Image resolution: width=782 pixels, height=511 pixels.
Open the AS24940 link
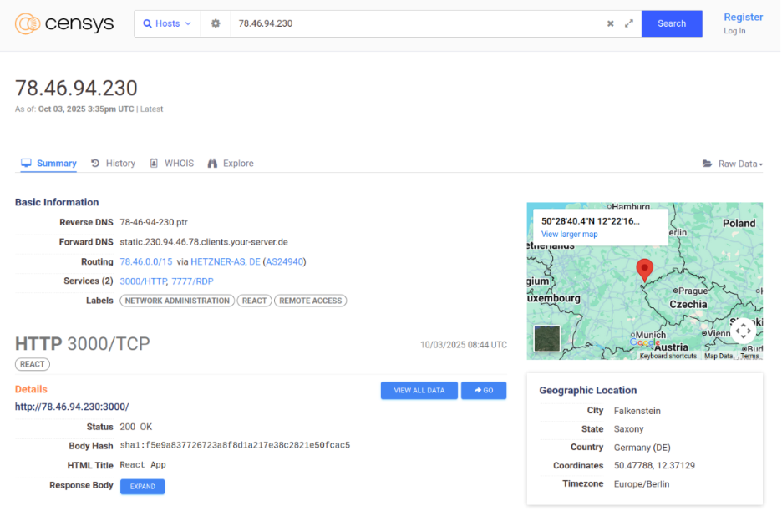tap(284, 261)
